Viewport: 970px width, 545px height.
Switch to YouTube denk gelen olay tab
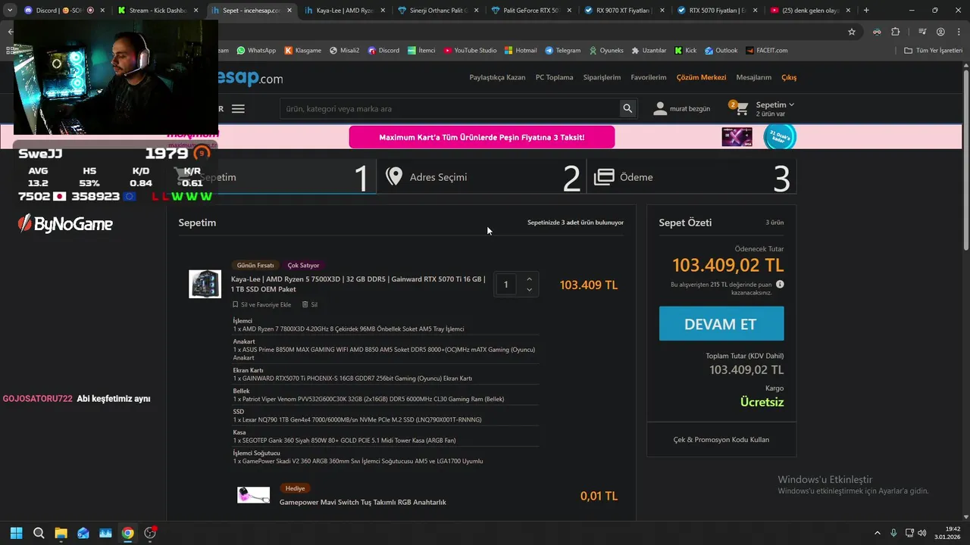click(x=809, y=11)
